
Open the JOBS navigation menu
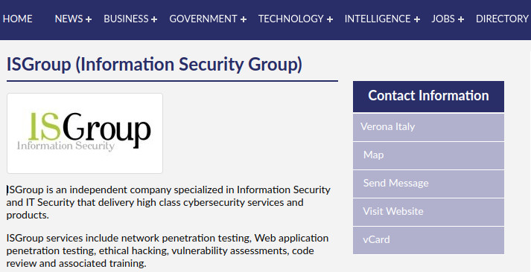point(443,19)
